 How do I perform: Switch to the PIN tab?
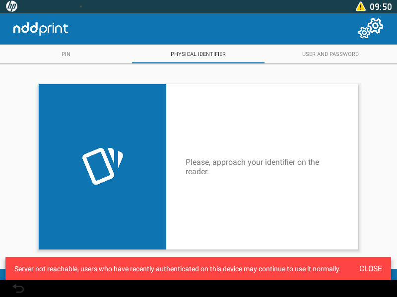[66, 54]
